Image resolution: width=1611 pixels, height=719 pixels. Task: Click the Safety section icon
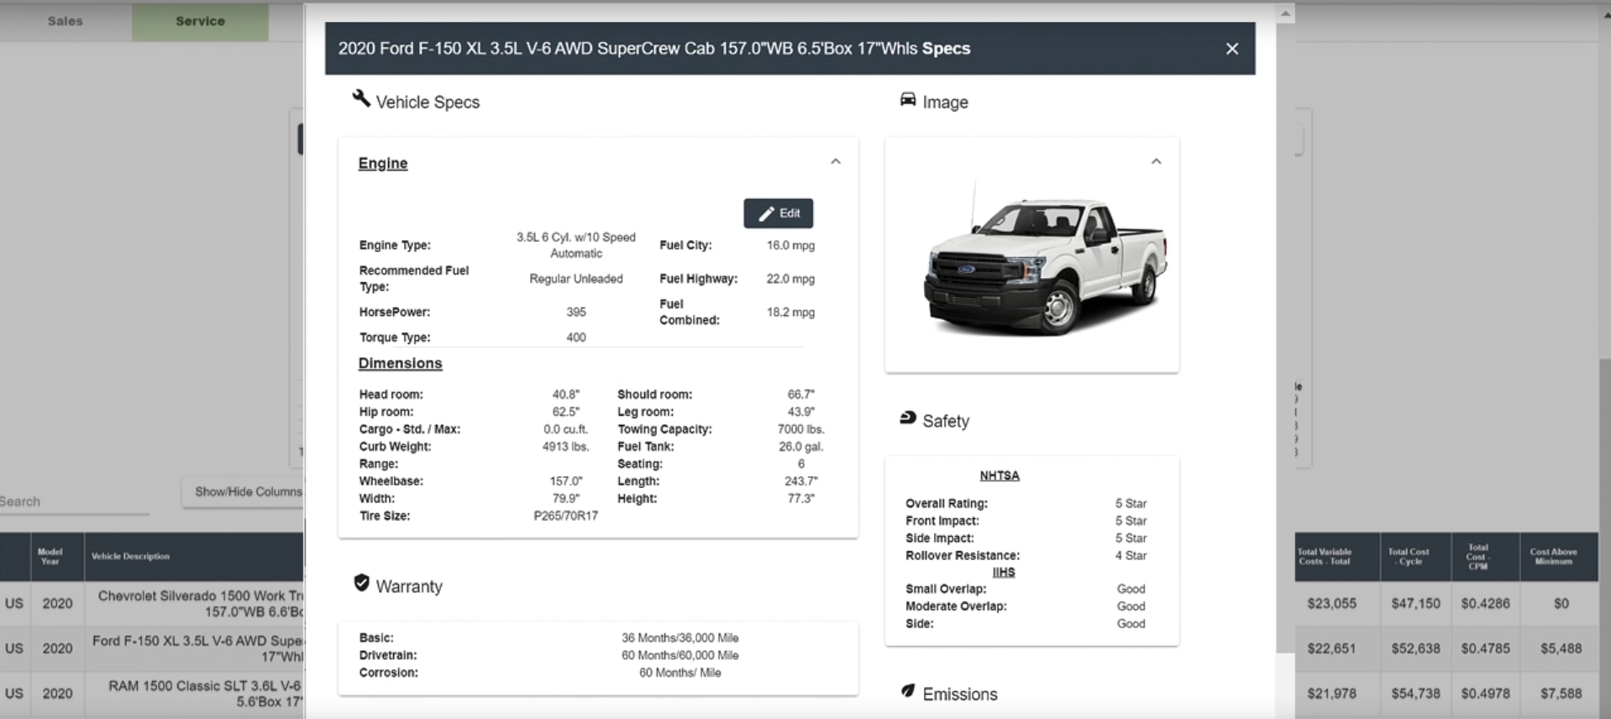pyautogui.click(x=908, y=418)
